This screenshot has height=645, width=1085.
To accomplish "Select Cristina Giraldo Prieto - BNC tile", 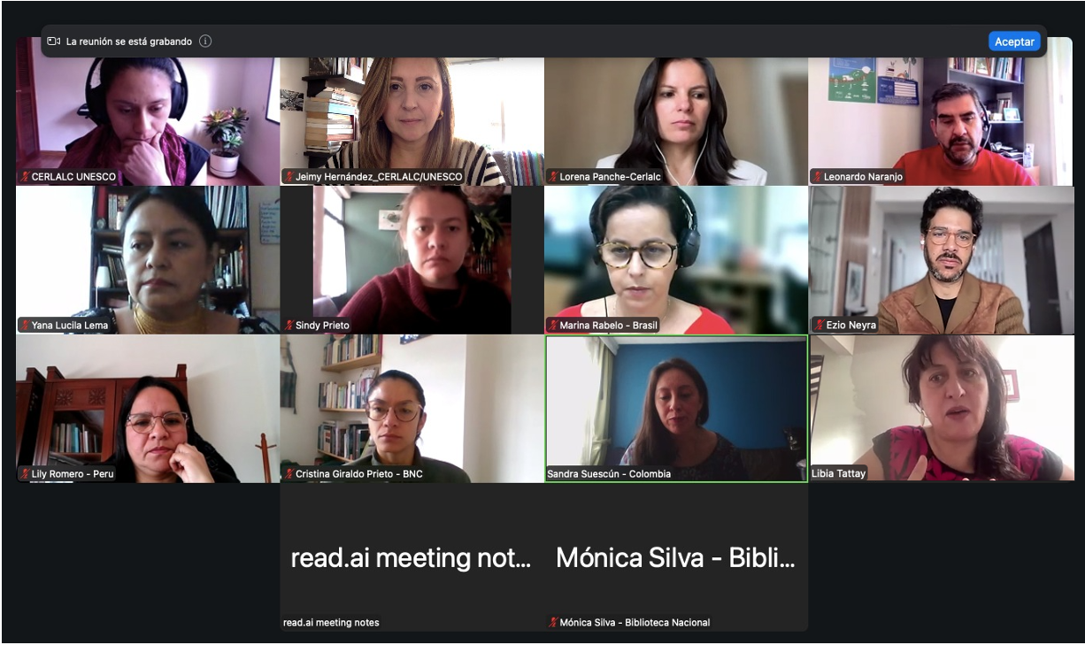I will coord(412,409).
